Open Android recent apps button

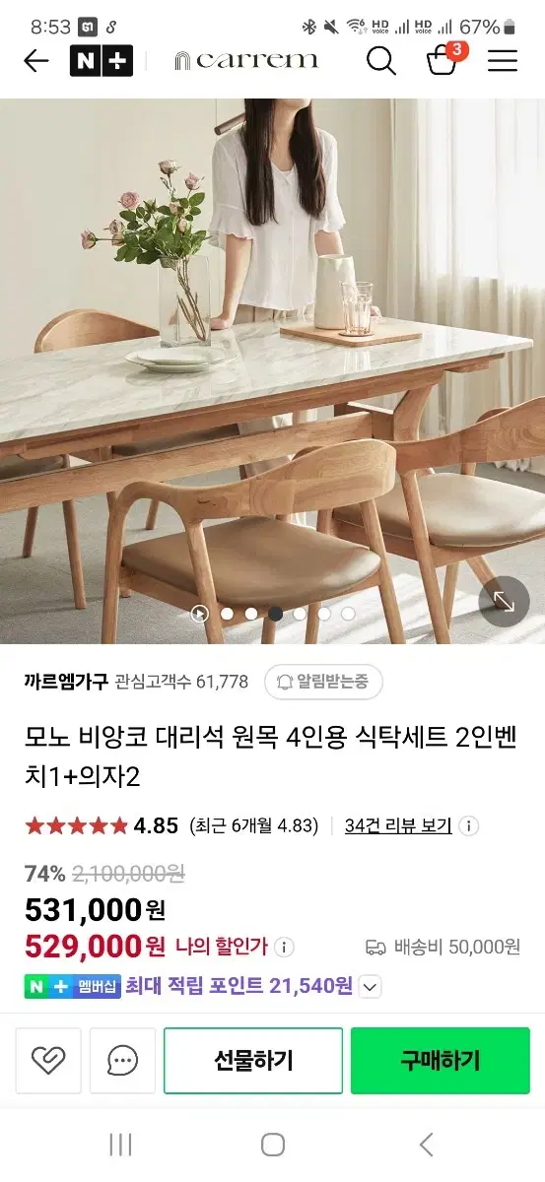coord(120,1145)
